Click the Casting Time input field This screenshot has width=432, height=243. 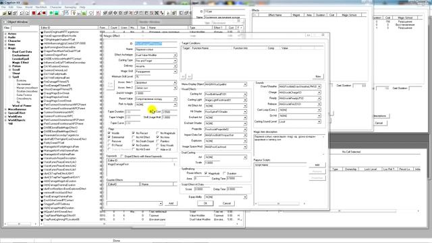coord(234,178)
